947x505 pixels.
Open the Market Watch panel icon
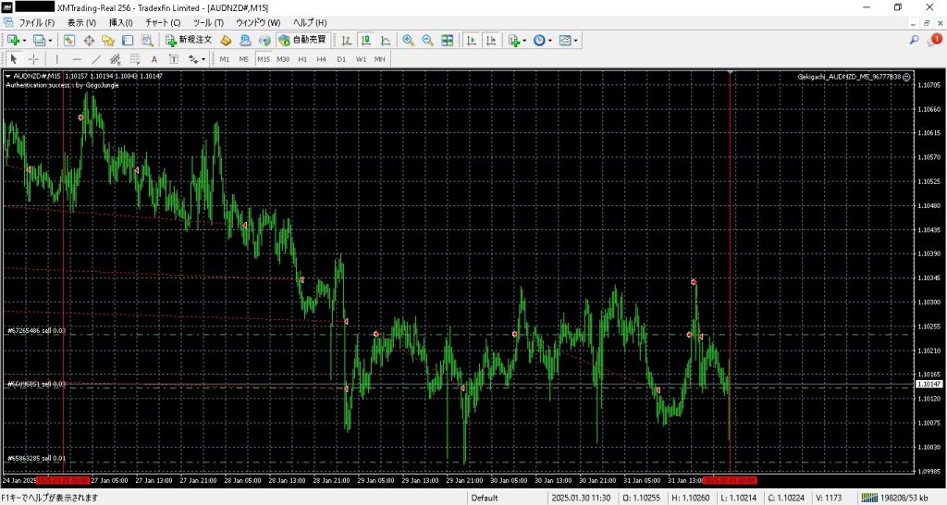point(69,40)
